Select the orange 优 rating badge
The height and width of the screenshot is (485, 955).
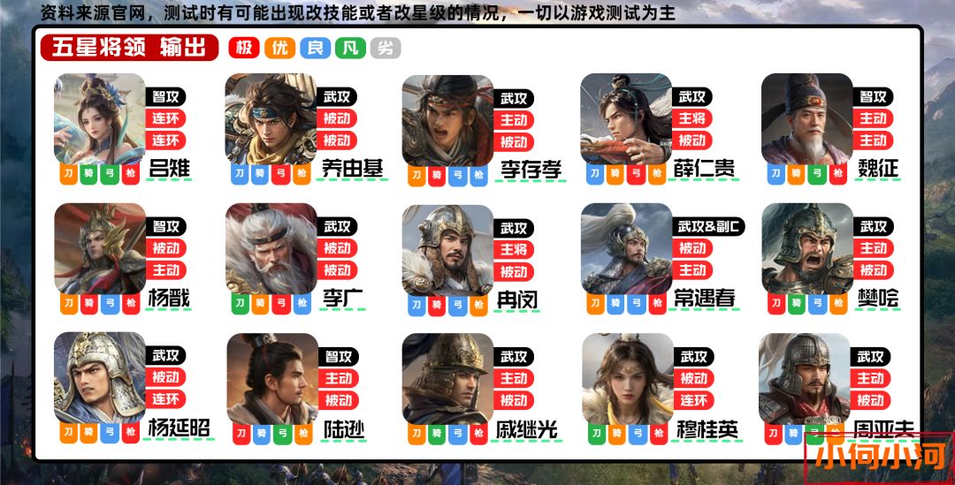[x=279, y=48]
